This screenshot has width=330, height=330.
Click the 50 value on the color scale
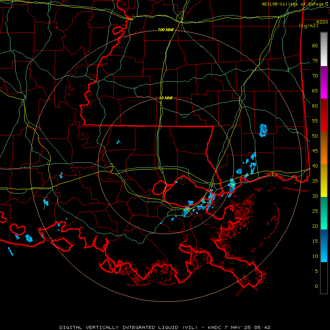click(315, 136)
